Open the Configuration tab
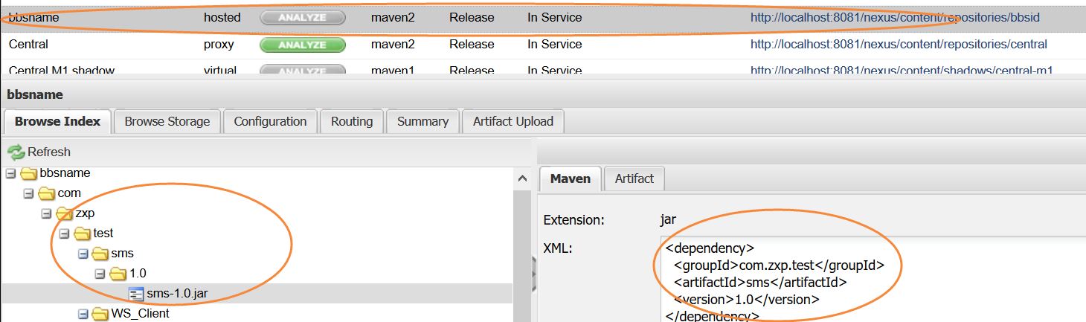The height and width of the screenshot is (322, 1086). tap(270, 121)
